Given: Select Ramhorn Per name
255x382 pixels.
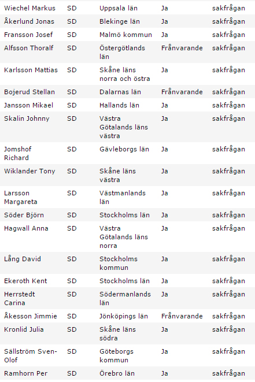Looking at the screenshot, I should pyautogui.click(x=25, y=373).
